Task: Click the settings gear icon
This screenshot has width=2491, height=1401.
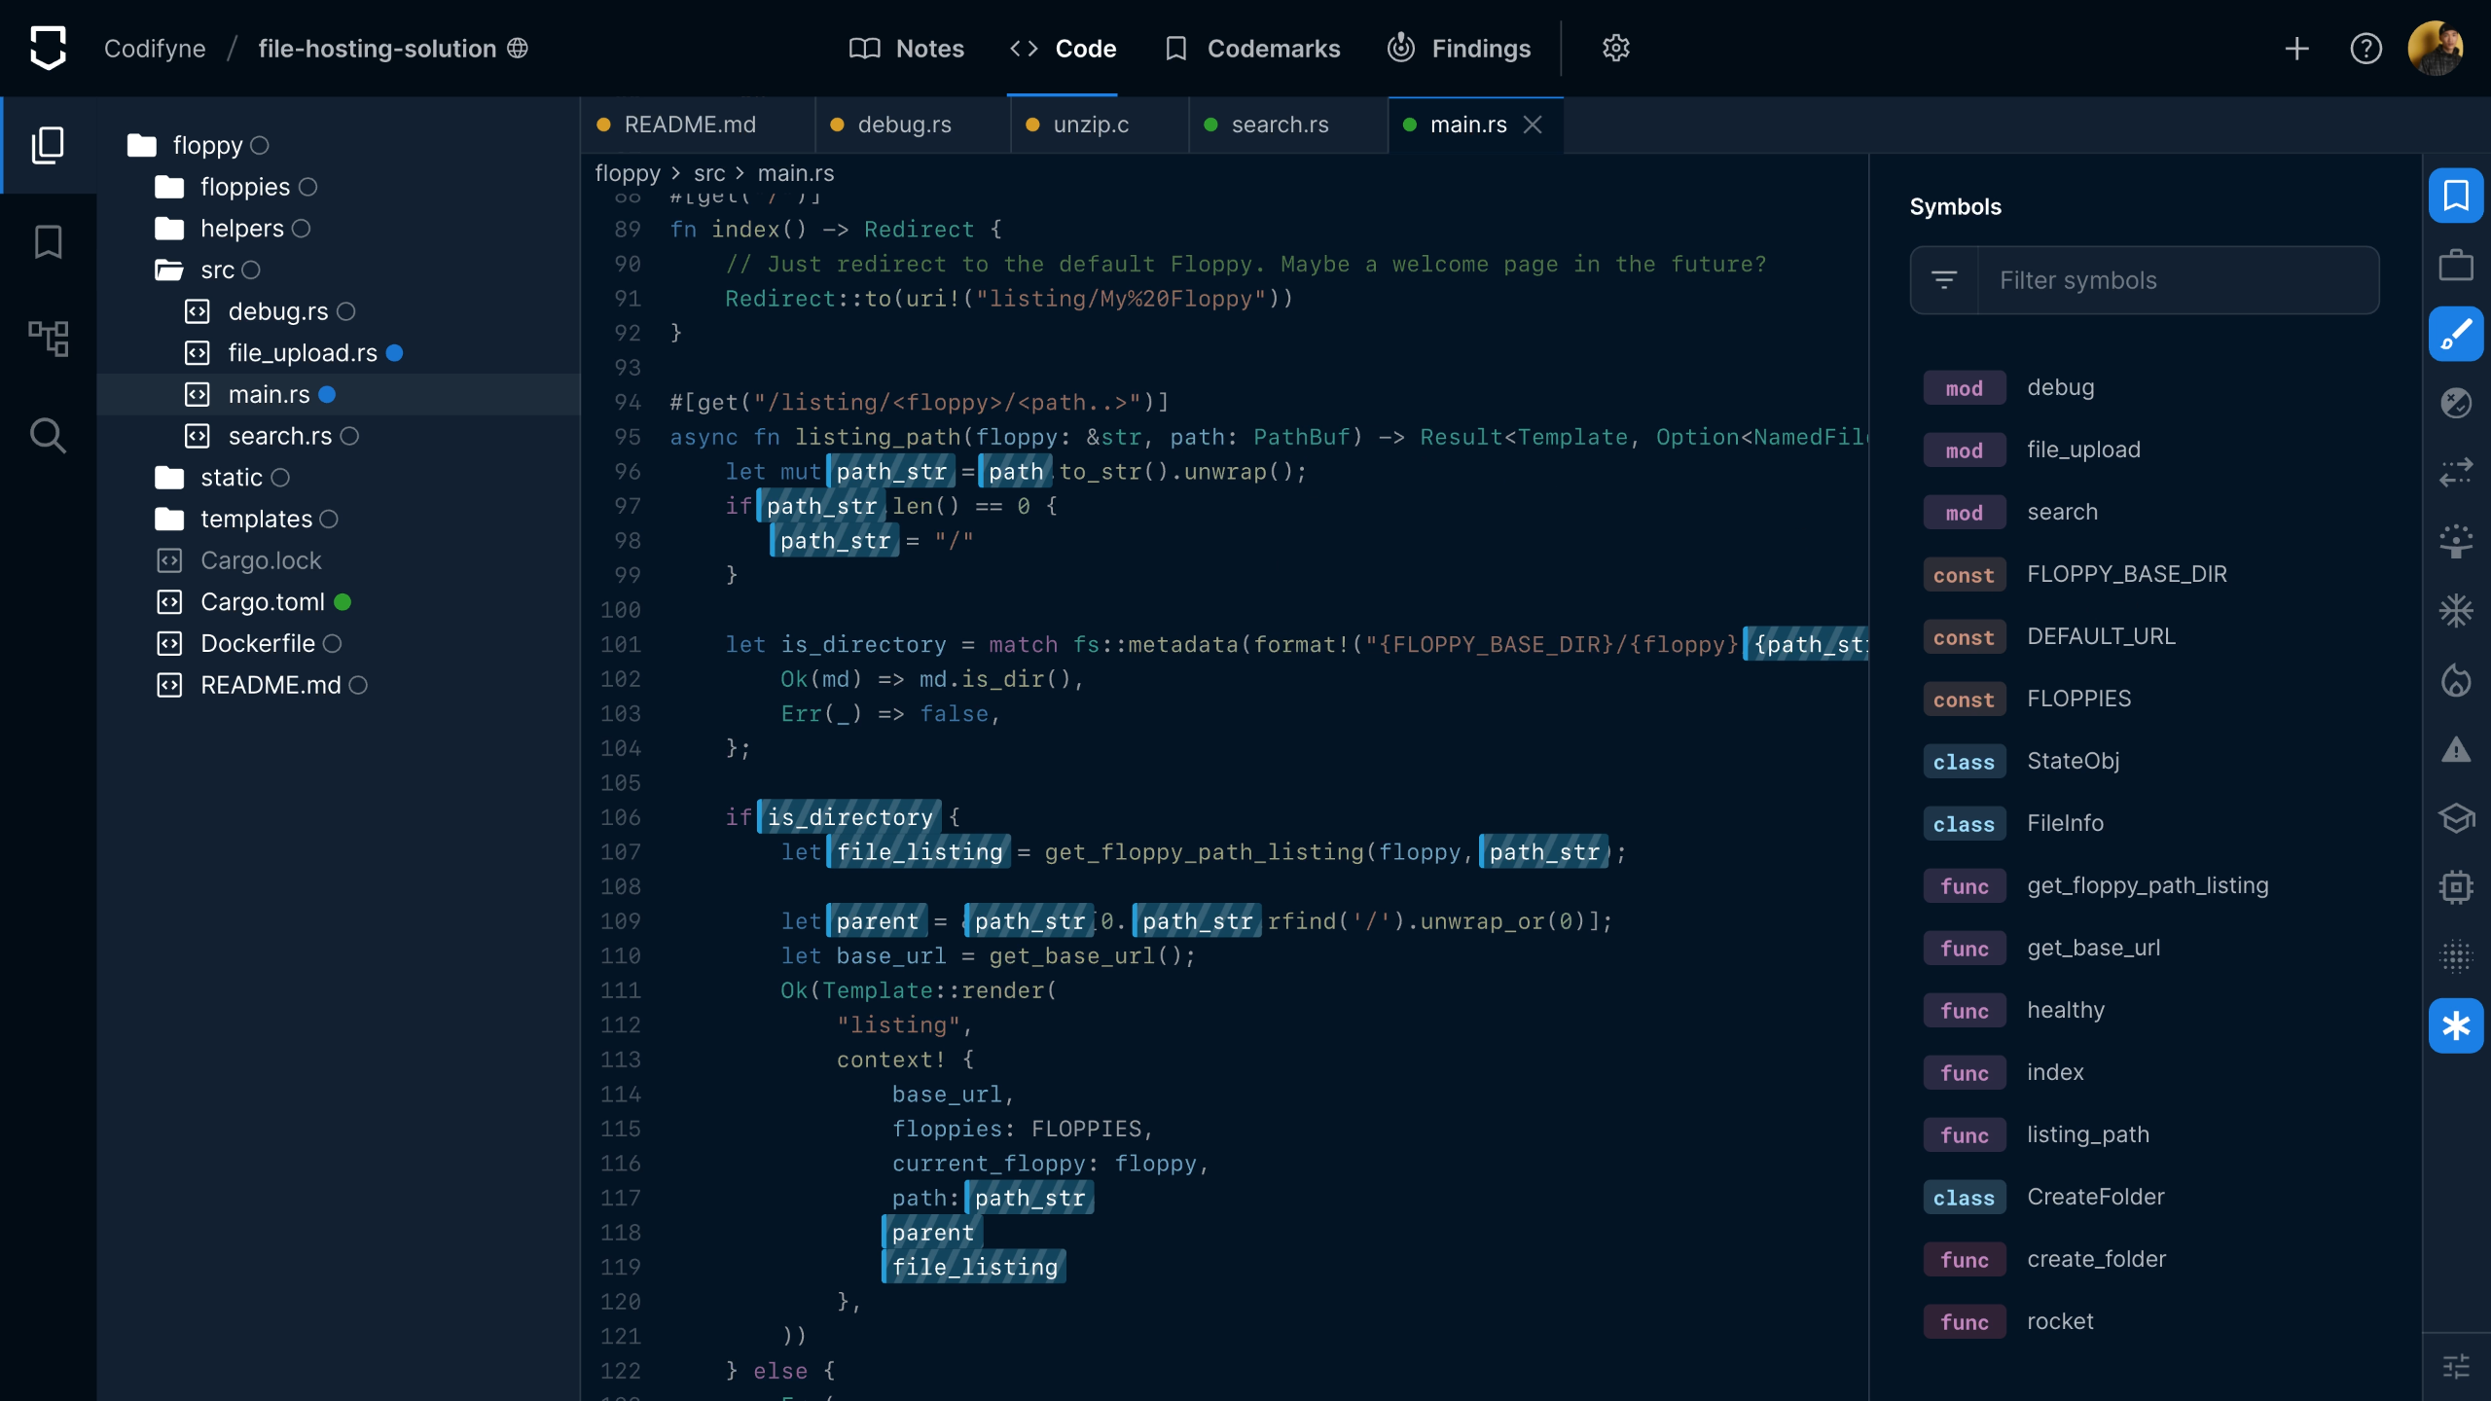Action: 1615,48
